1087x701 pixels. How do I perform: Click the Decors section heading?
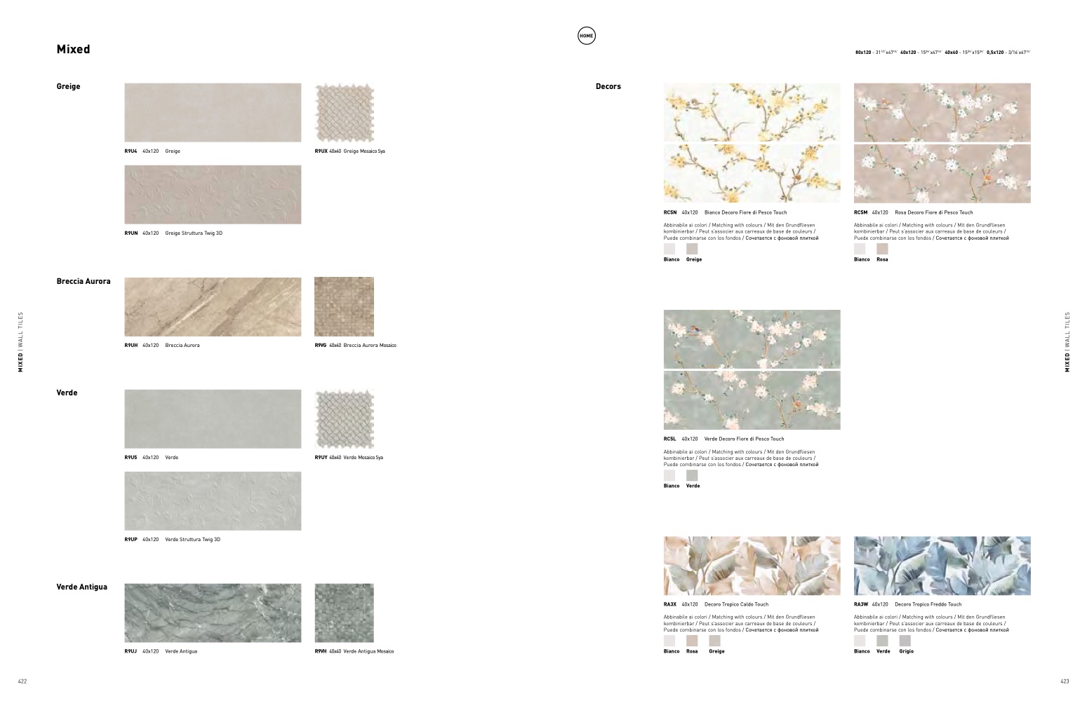608,87
